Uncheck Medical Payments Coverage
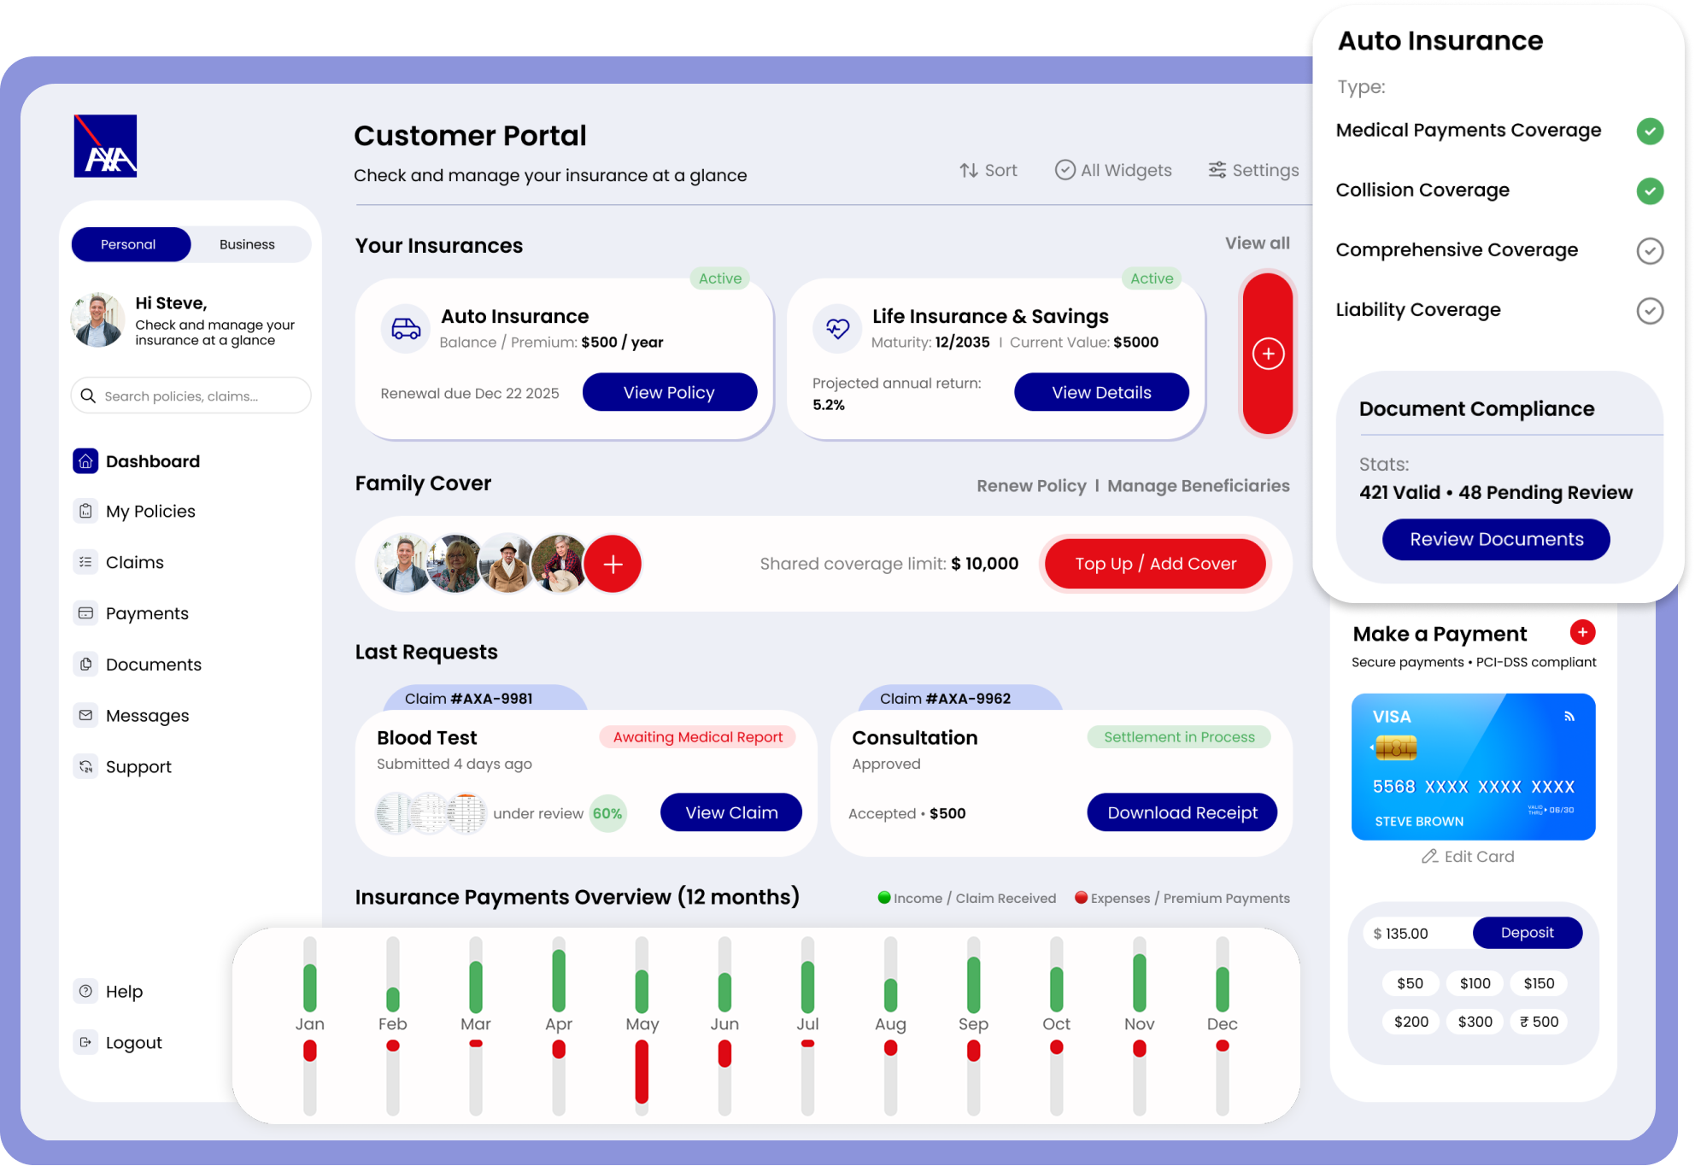 (1649, 131)
